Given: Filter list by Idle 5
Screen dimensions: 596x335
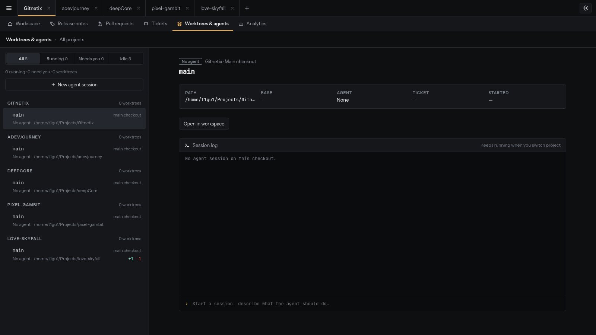Looking at the screenshot, I should (126, 59).
